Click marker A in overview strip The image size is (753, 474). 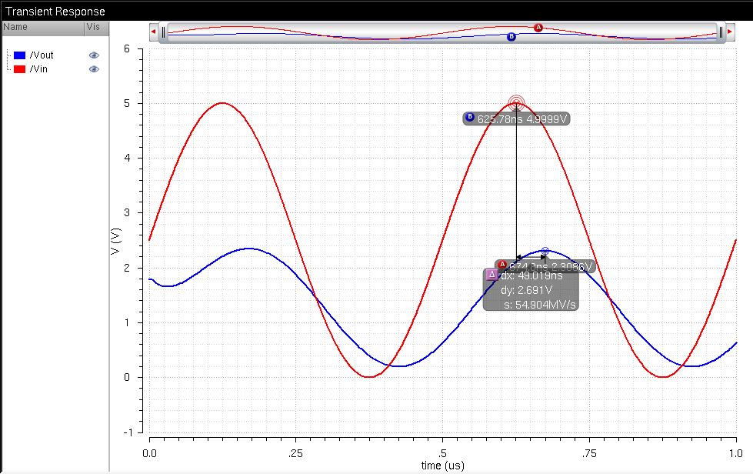[538, 28]
